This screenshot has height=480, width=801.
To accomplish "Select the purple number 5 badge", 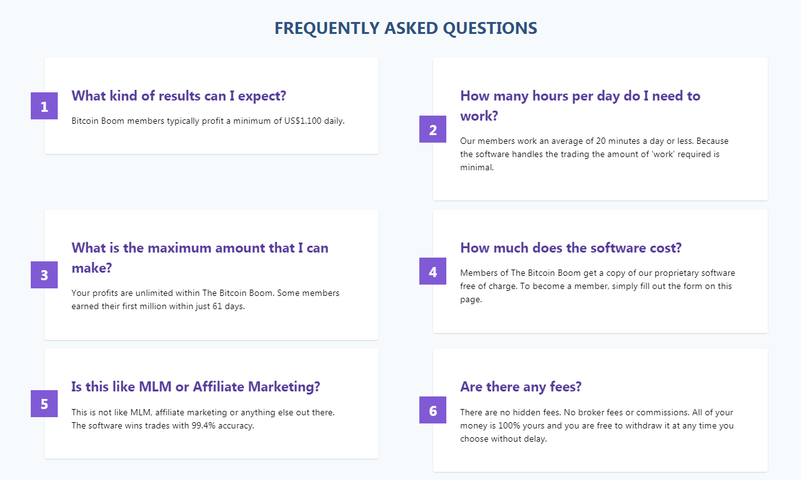I will pos(44,403).
